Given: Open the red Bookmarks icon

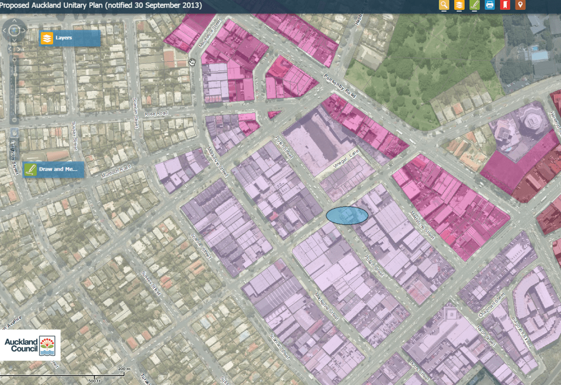Looking at the screenshot, I should point(505,5).
